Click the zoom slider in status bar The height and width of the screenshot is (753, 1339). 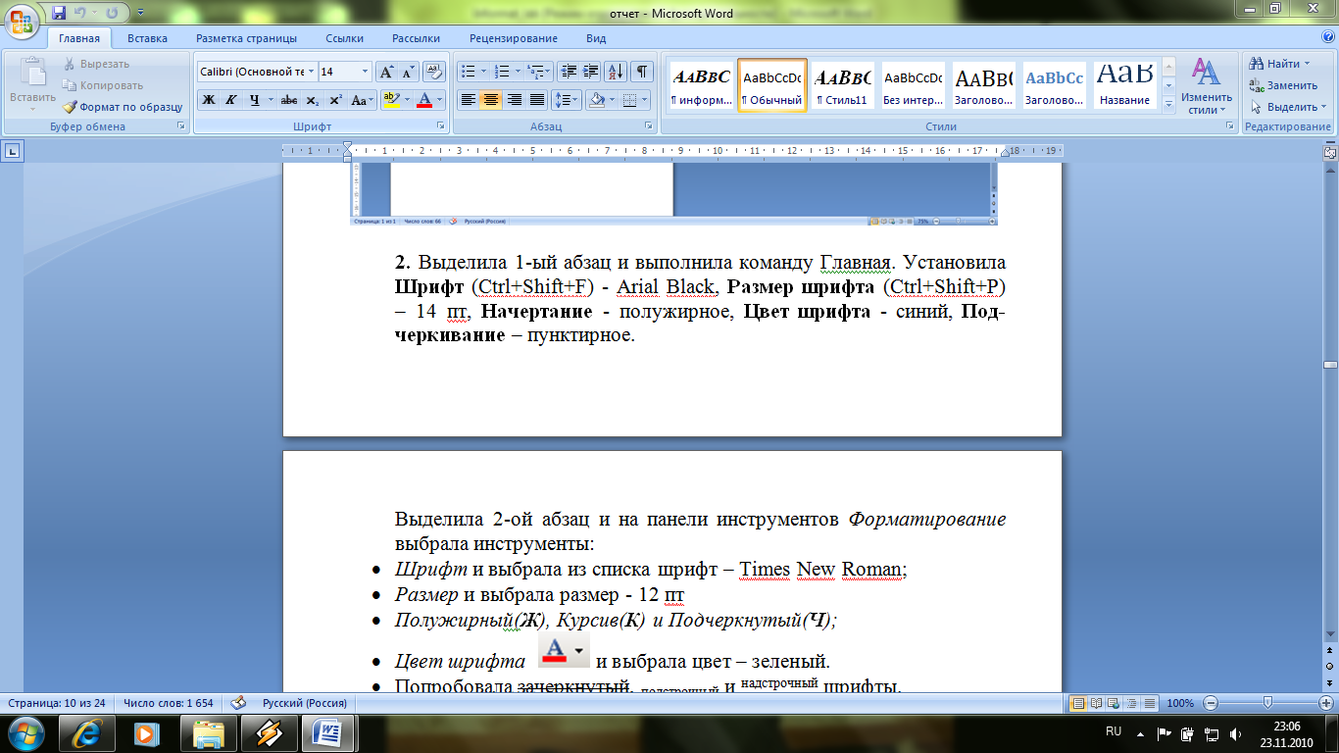pos(1268,703)
